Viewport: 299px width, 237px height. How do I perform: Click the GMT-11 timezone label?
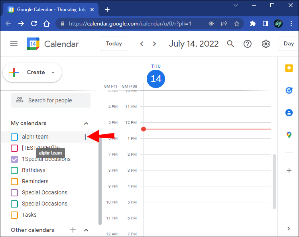click(x=110, y=86)
